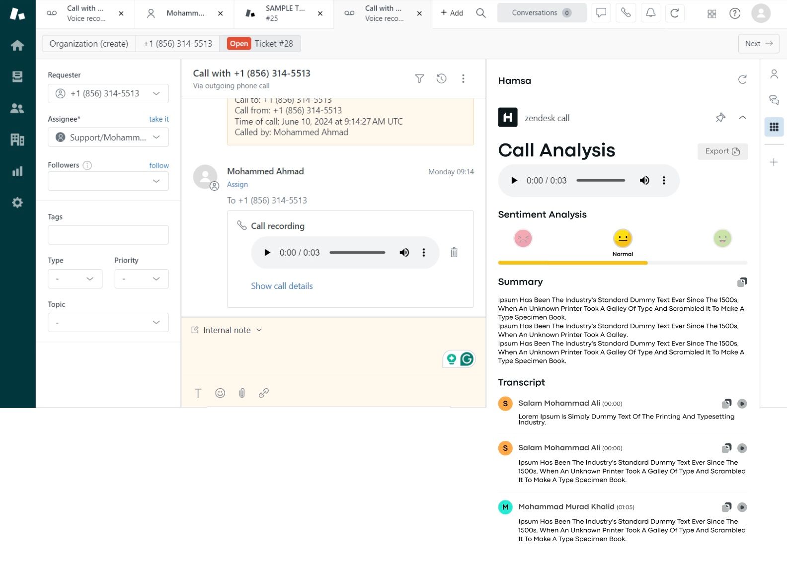Image resolution: width=787 pixels, height=562 pixels.
Task: Click the conversation filter funnel icon
Action: click(x=420, y=78)
